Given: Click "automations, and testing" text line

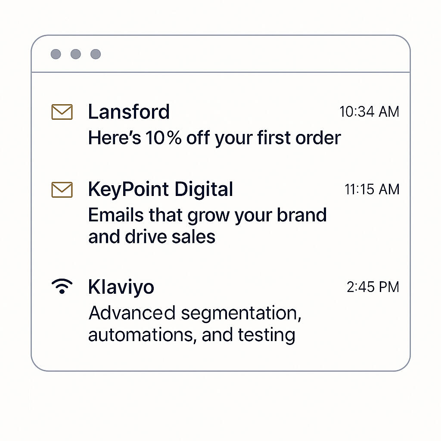Looking at the screenshot, I should [x=192, y=335].
